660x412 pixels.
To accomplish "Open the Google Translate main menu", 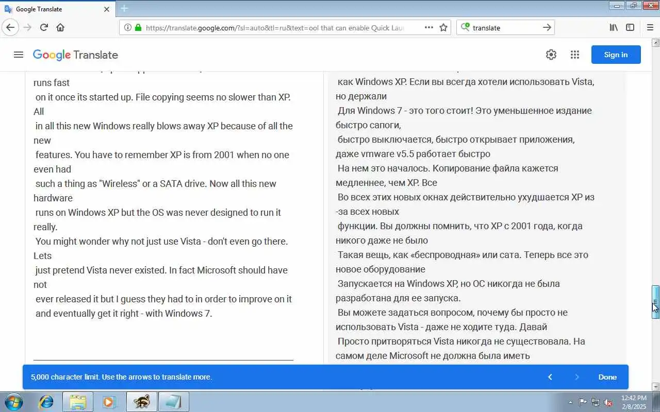I will (19, 55).
